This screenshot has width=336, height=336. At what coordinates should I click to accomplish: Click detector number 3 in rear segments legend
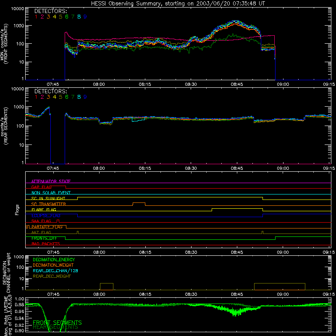pyautogui.click(x=48, y=97)
